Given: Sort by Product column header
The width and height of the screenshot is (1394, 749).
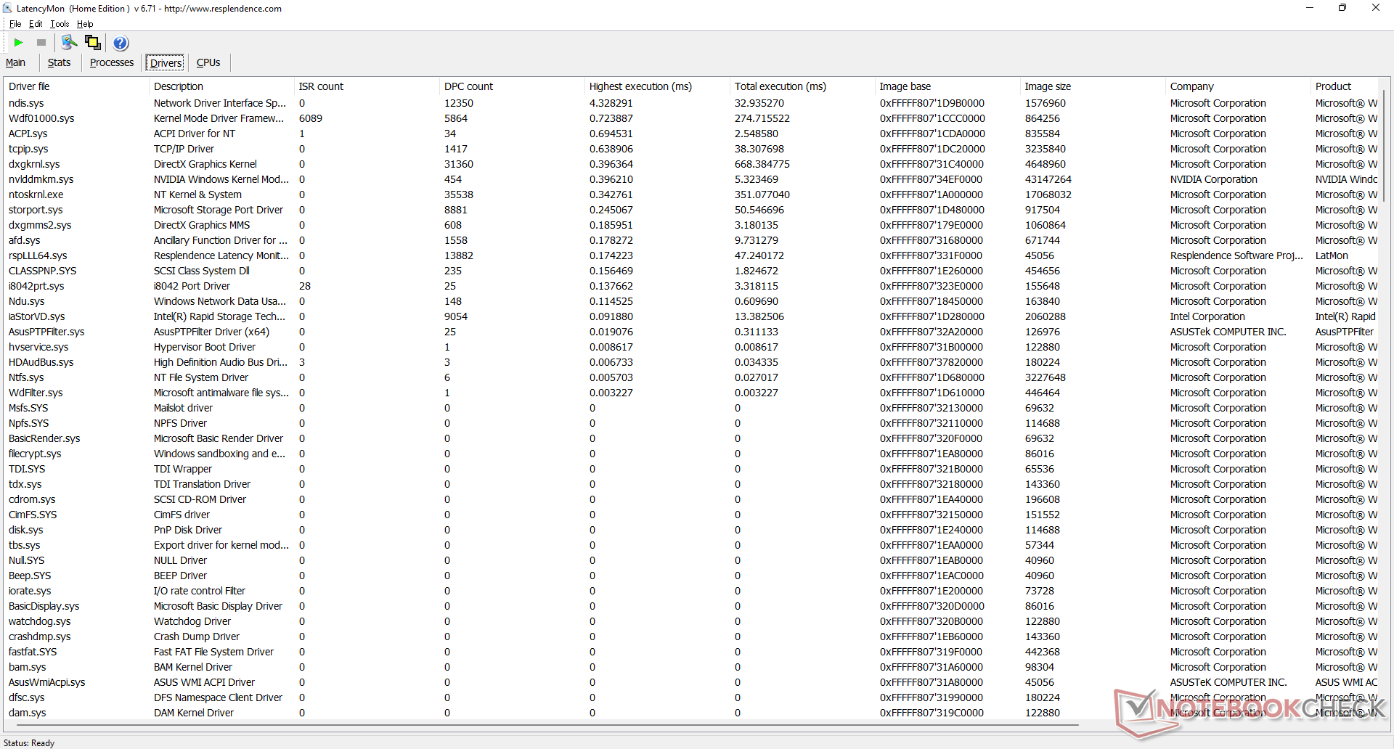Looking at the screenshot, I should [1345, 86].
